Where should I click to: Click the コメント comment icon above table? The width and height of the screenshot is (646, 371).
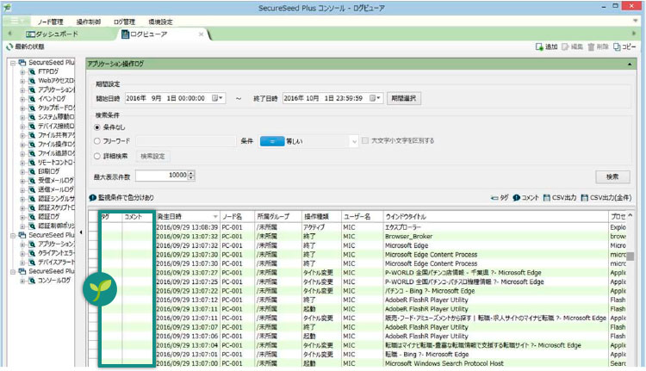(516, 198)
